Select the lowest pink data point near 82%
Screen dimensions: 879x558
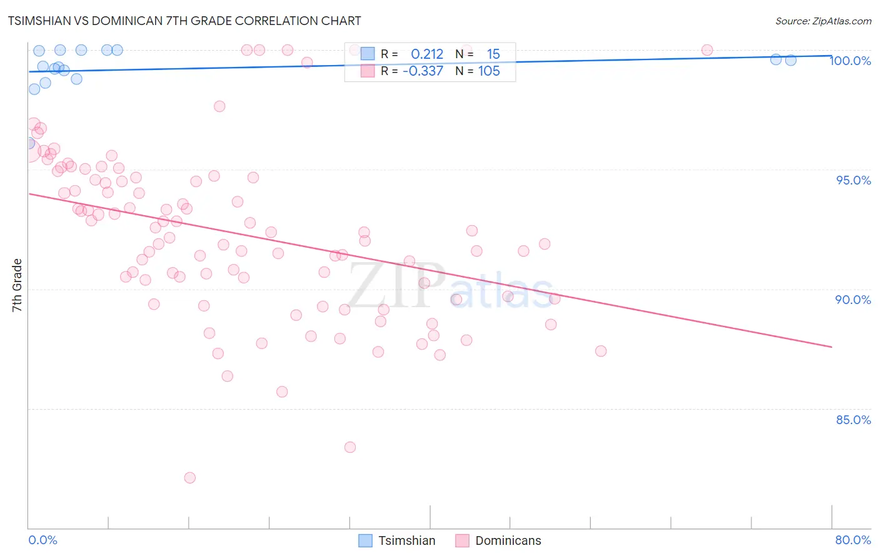click(189, 477)
